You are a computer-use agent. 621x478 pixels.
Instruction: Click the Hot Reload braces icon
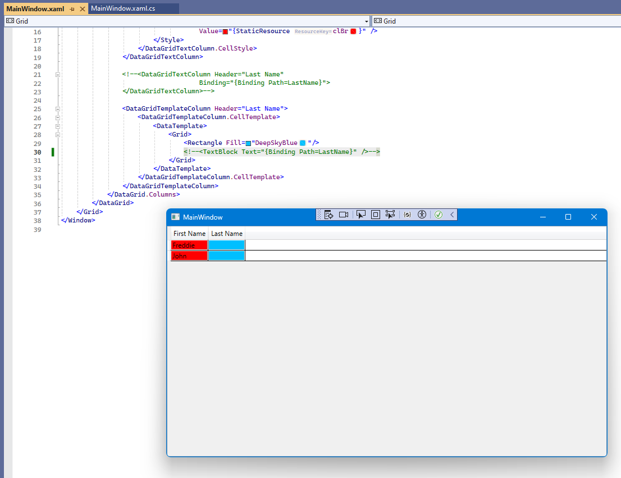click(x=407, y=215)
